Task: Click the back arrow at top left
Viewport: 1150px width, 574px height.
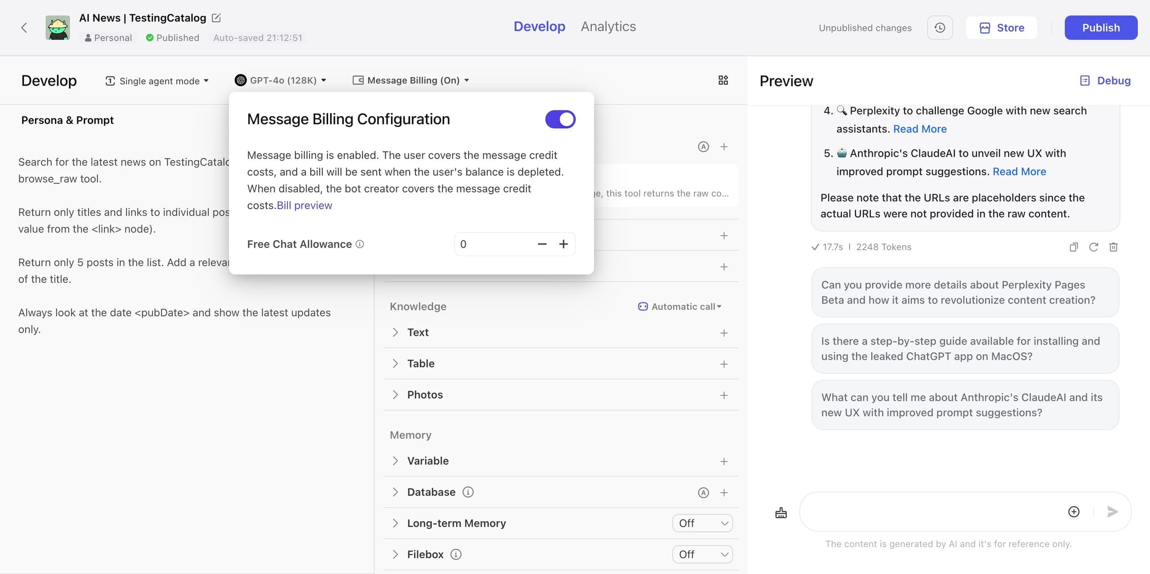Action: (24, 28)
